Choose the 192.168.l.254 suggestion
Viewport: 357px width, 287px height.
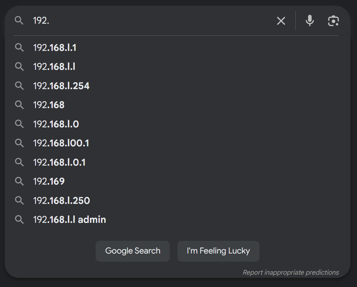coord(61,86)
